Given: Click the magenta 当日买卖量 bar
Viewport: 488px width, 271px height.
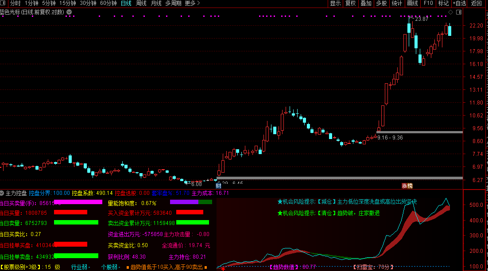Looking at the screenshot, I should click(x=78, y=202).
